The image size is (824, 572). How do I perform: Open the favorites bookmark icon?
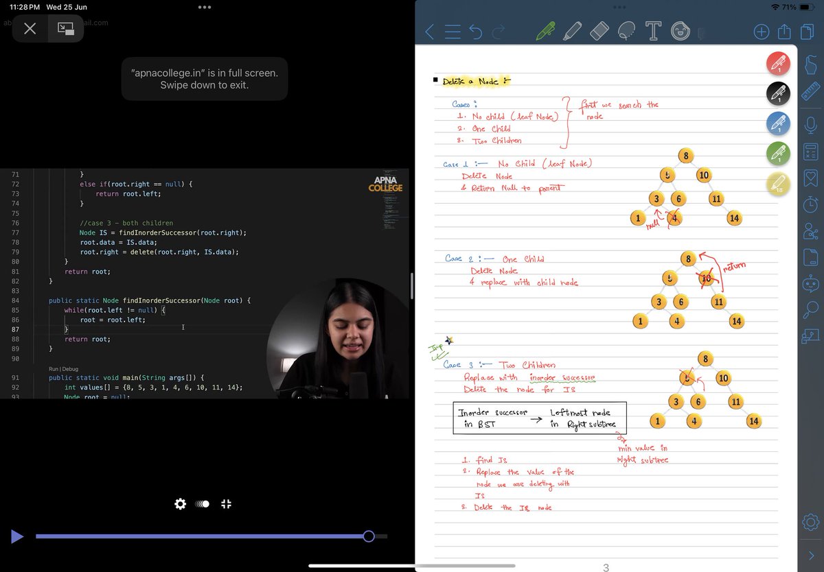[810, 178]
